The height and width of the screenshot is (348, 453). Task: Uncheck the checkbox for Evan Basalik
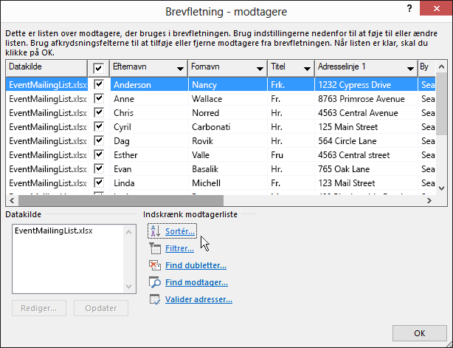(x=99, y=168)
